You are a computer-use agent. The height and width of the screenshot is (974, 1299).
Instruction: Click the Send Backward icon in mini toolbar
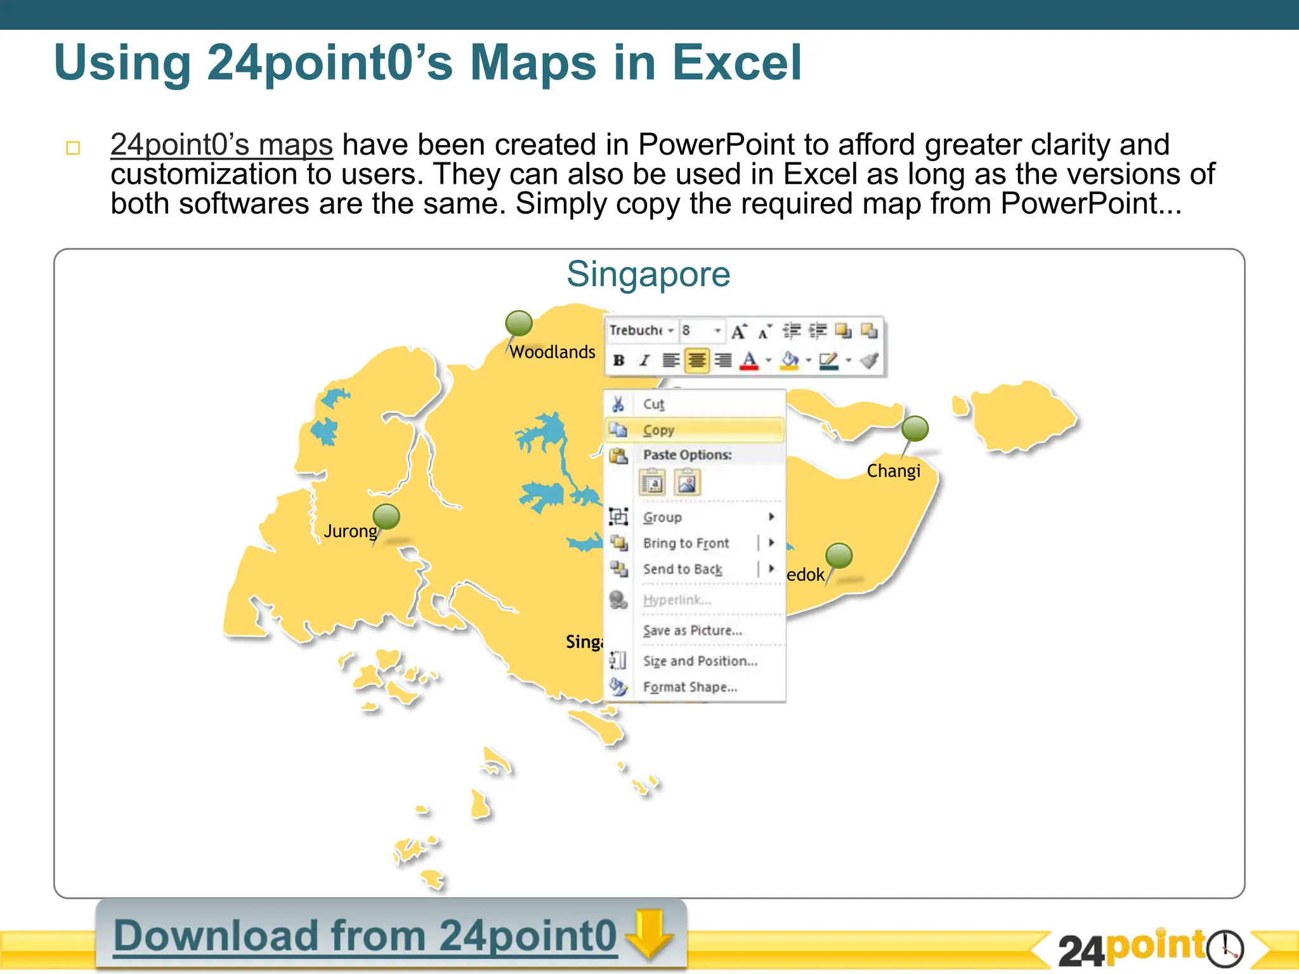(x=869, y=331)
